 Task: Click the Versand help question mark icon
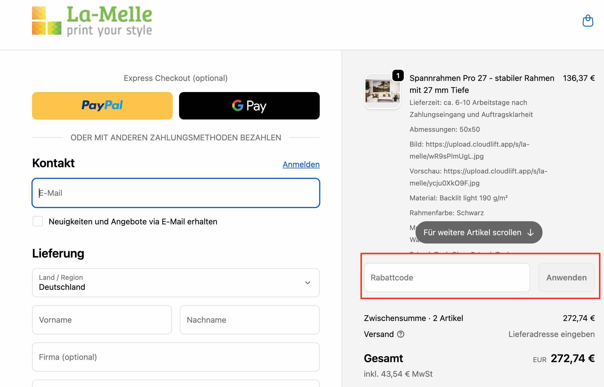pos(401,334)
